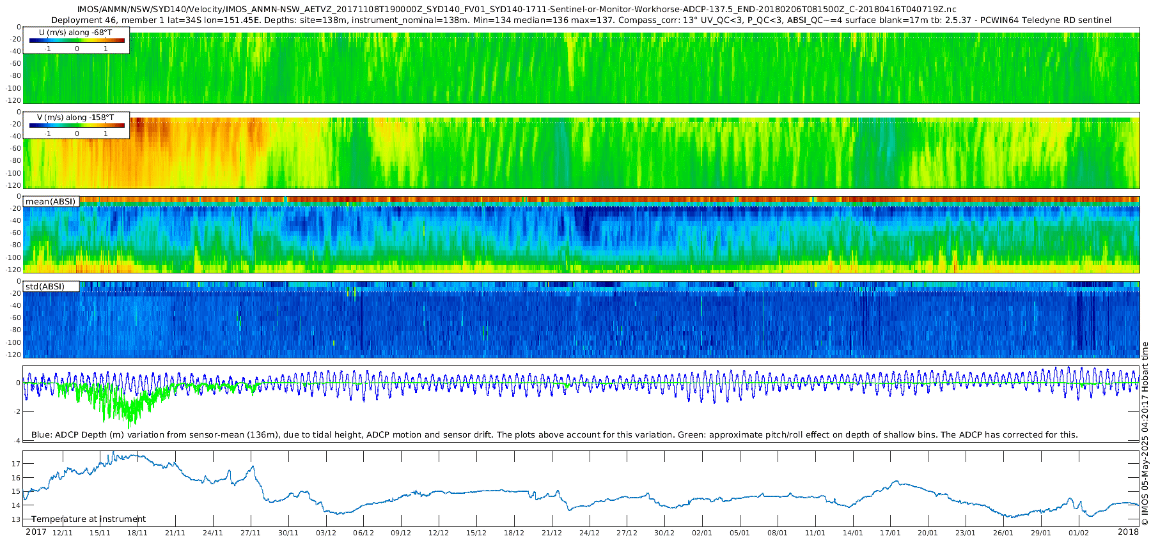Image resolution: width=1151 pixels, height=543 pixels.
Task: Select the 12/11 date tick
Action: [x=62, y=533]
